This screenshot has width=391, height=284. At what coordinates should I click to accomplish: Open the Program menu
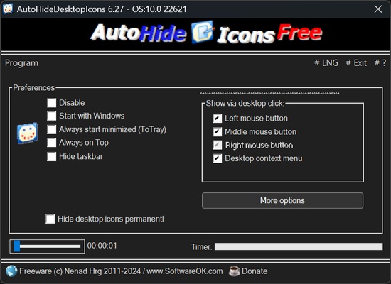pyautogui.click(x=22, y=63)
